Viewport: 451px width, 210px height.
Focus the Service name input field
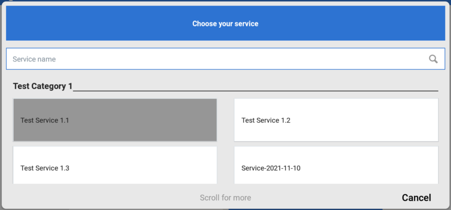[216, 59]
